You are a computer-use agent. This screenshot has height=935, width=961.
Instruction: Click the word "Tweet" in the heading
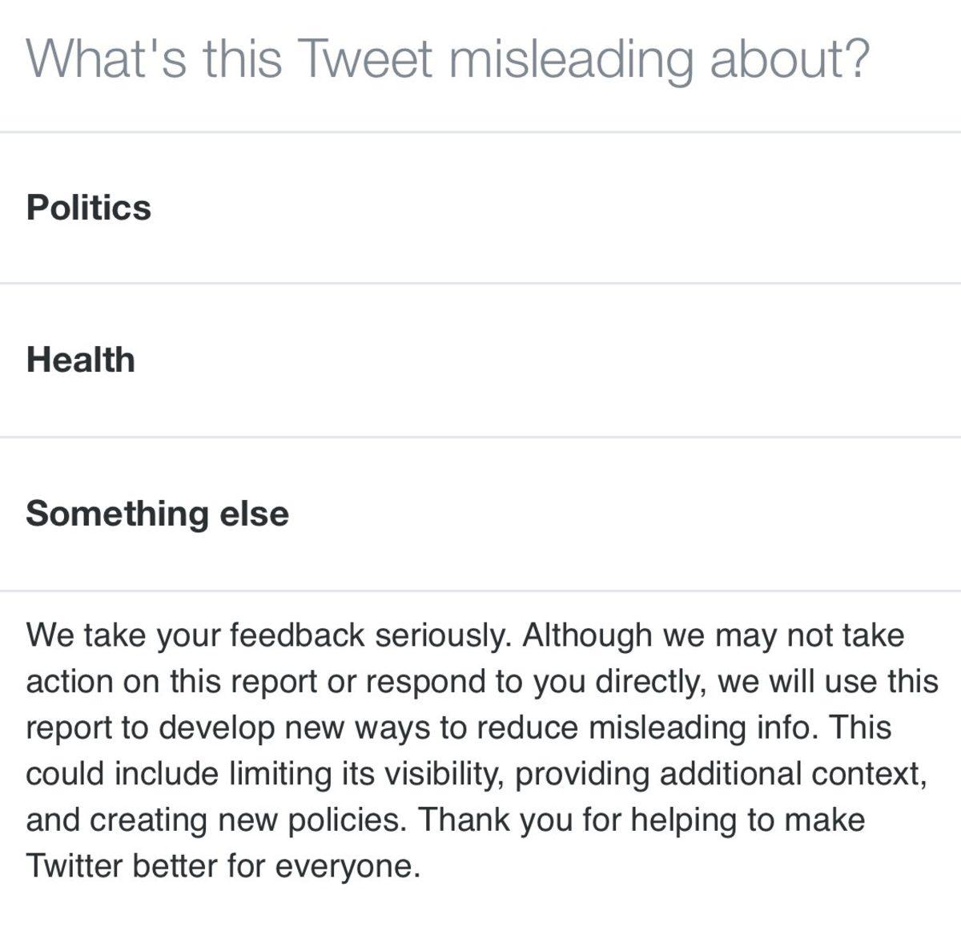click(364, 58)
